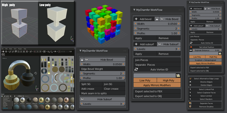Click the red dot Set Initial Position icon
The image size is (227, 113).
191,47
